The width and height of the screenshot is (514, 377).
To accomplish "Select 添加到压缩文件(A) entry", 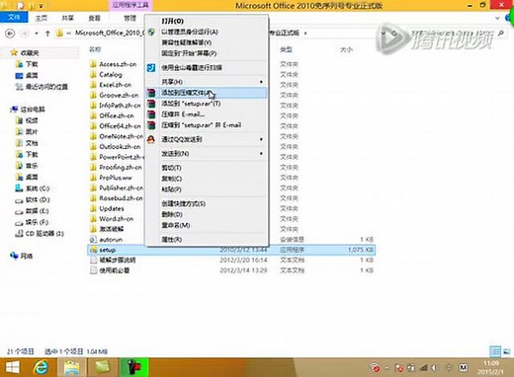I will [x=206, y=93].
